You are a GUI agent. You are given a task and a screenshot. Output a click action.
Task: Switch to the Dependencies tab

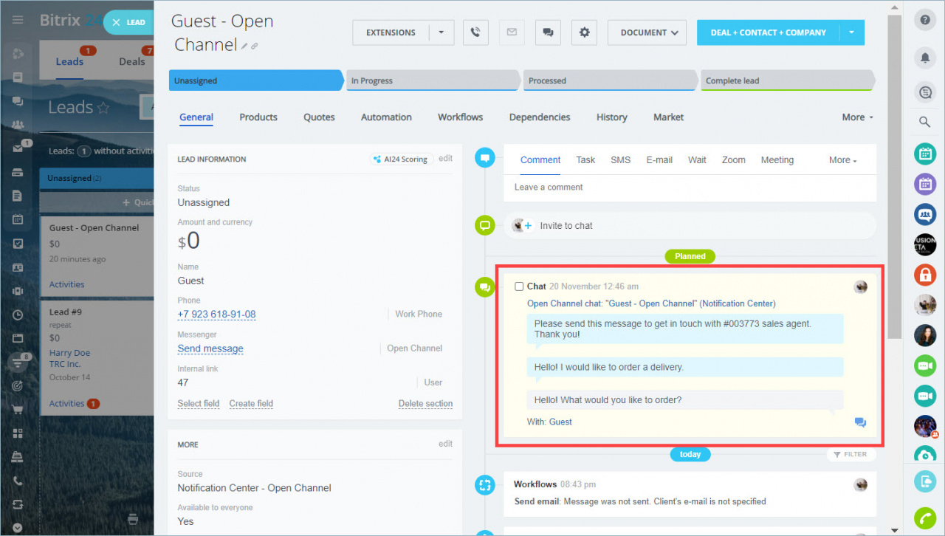[x=540, y=117]
